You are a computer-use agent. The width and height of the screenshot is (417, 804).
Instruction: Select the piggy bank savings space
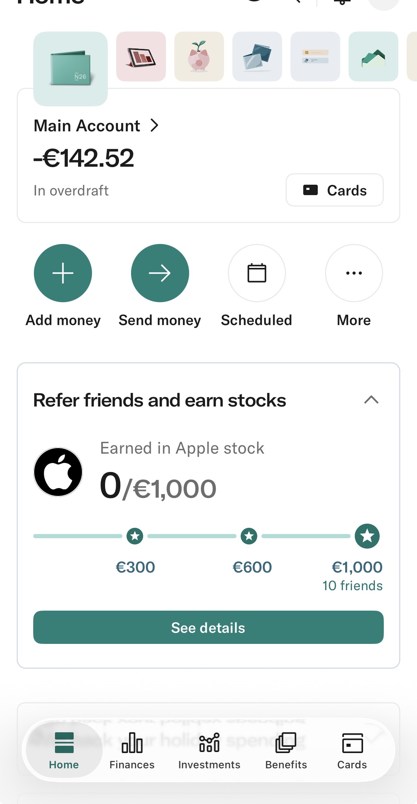pyautogui.click(x=199, y=56)
